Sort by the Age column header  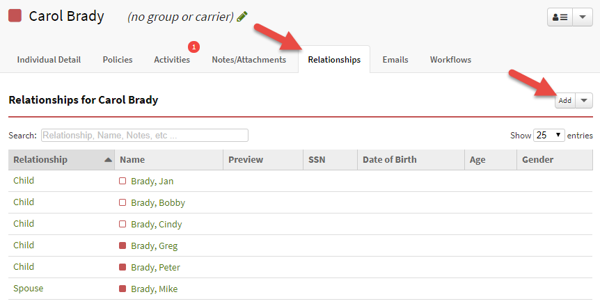(491, 160)
